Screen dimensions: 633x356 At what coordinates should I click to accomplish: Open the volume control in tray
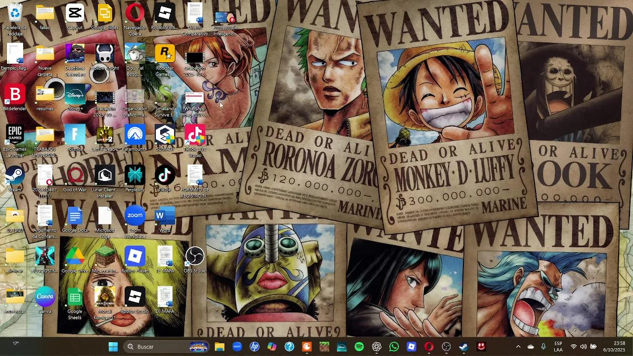(x=584, y=347)
